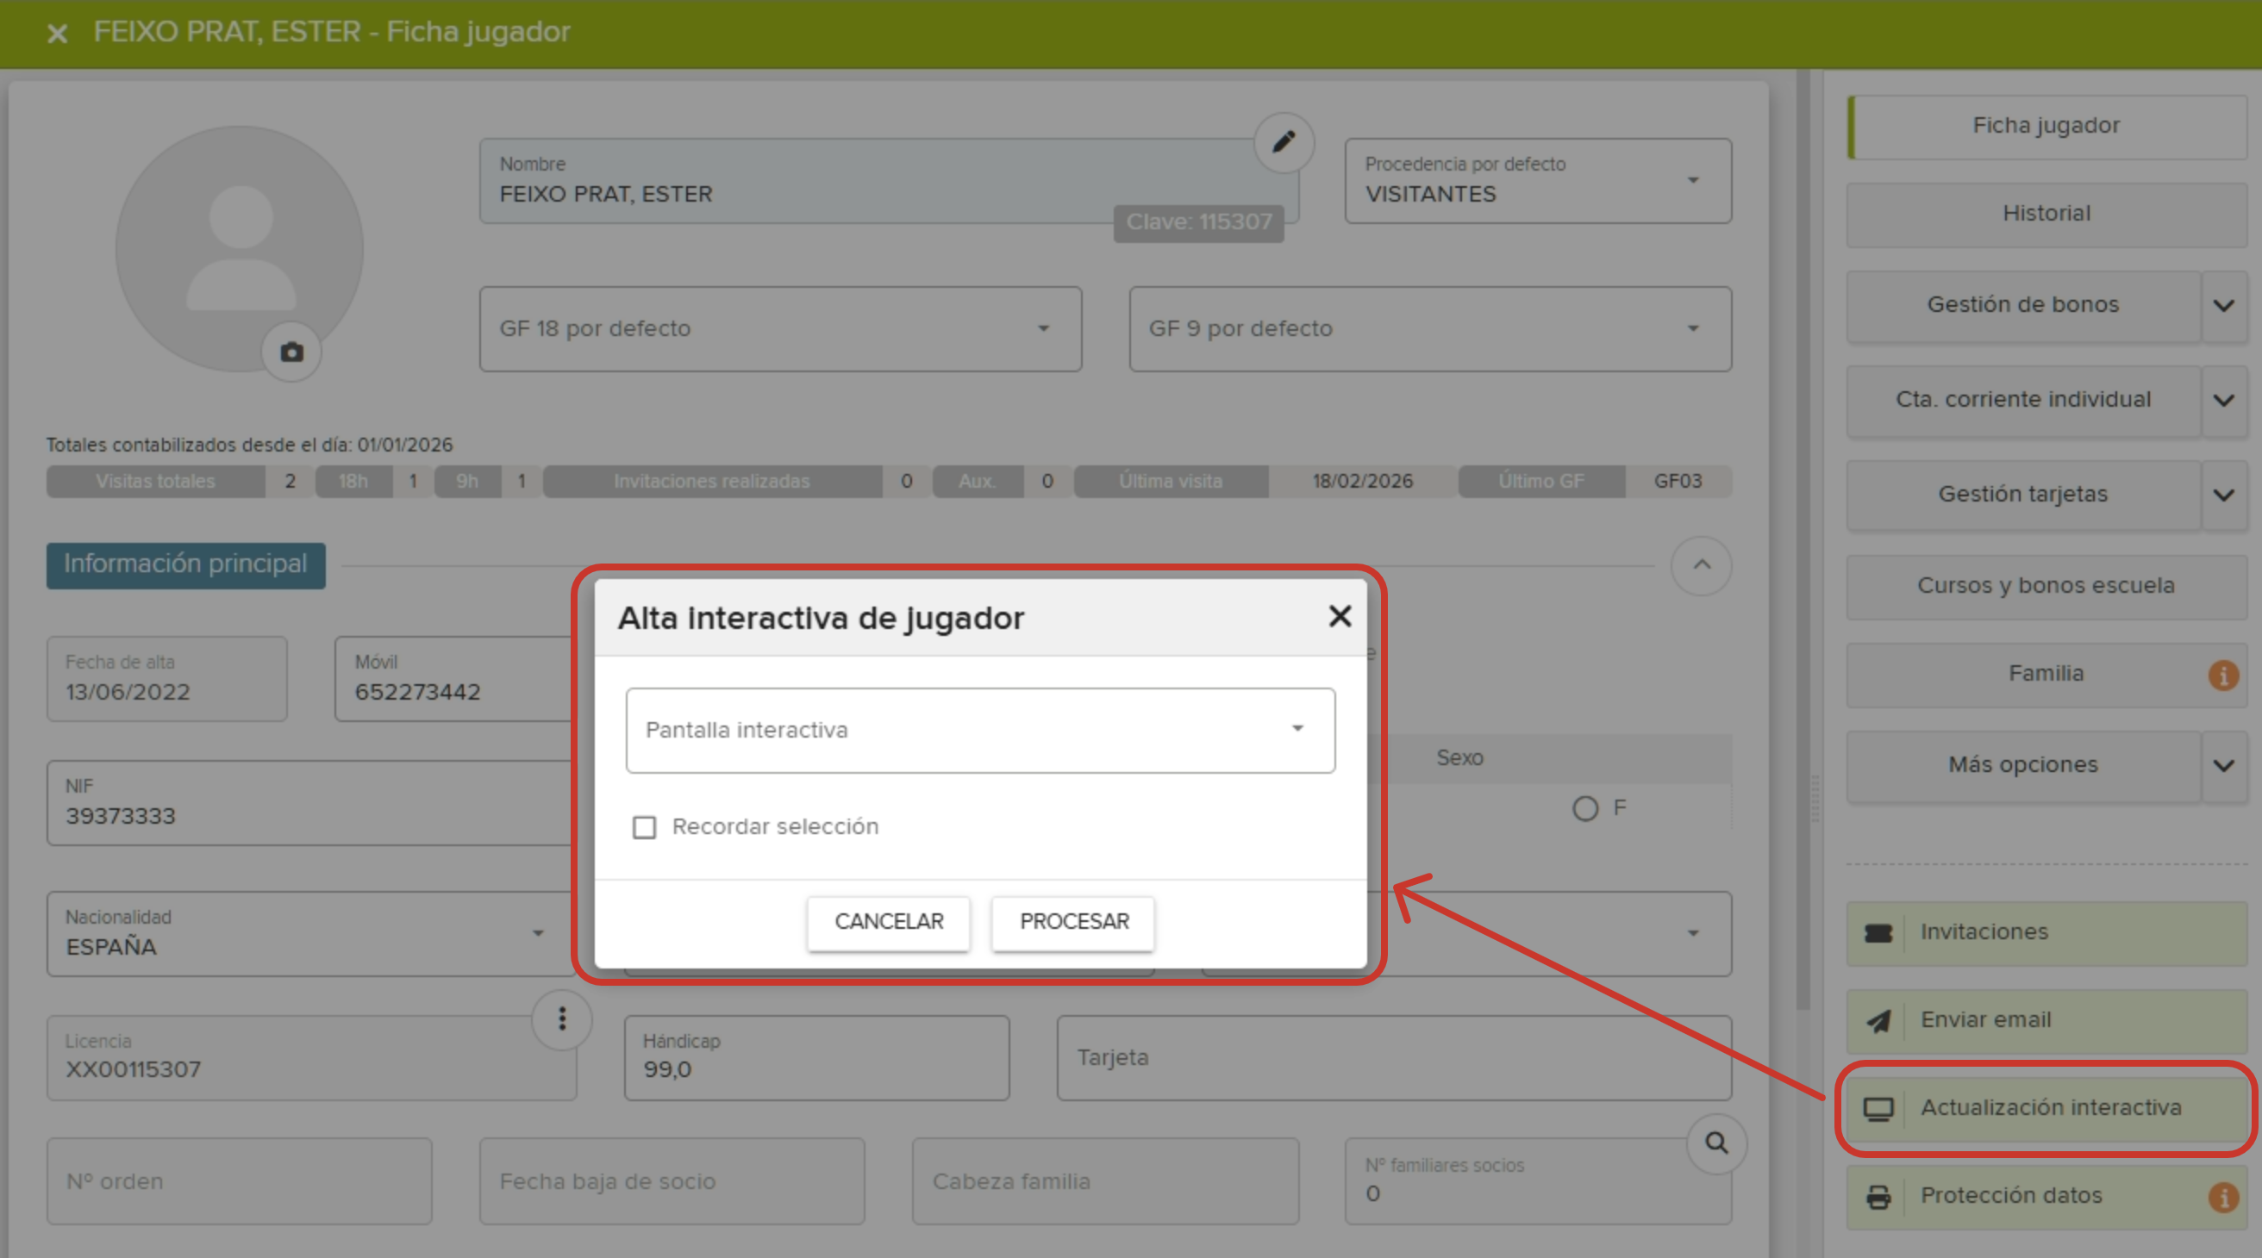Click the main panel vertical scrollbar
The width and height of the screenshot is (2262, 1258).
coord(1803,541)
